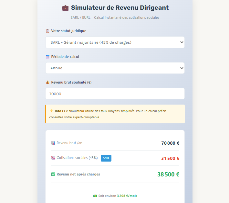
Task: Click the declining chart icon beside Cotisations sociales
Action: click(53, 158)
